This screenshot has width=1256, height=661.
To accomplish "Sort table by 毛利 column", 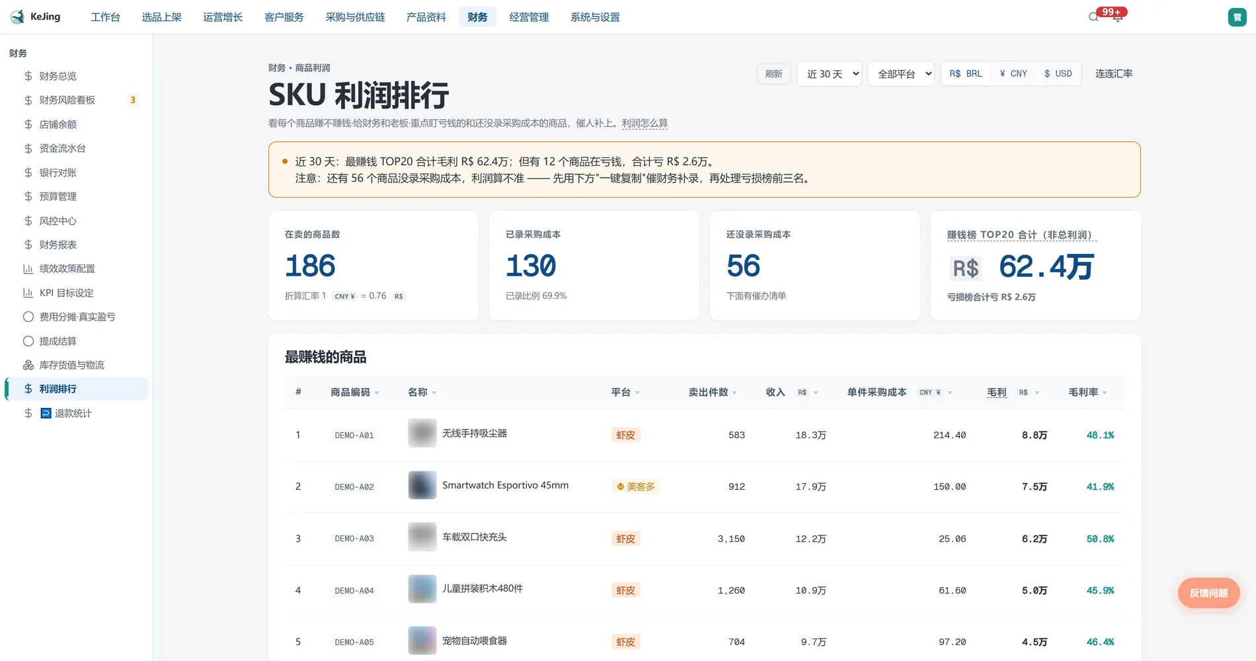I will (1013, 392).
